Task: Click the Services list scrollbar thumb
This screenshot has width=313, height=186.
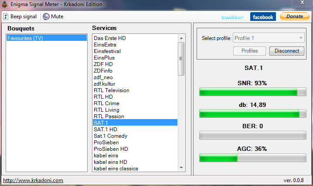Action: pyautogui.click(x=181, y=59)
